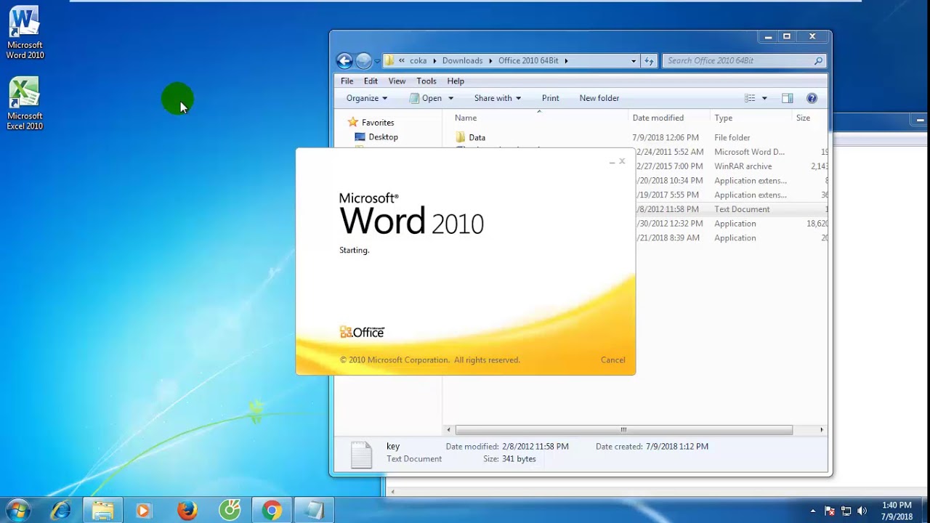Open the green Coc Coc browser taskbar icon
Screen dimensions: 930x523
230,511
